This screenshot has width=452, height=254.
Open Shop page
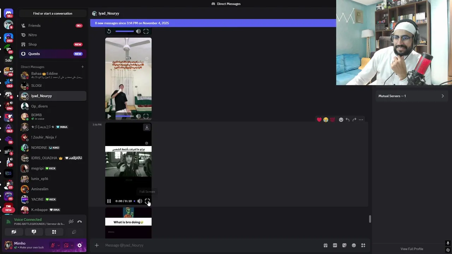click(53, 44)
